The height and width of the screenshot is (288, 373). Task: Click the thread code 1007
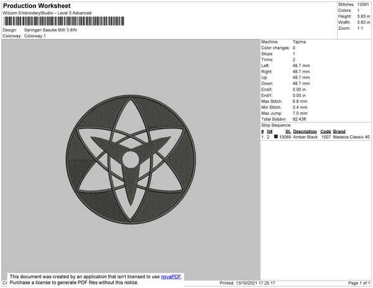pos(326,137)
